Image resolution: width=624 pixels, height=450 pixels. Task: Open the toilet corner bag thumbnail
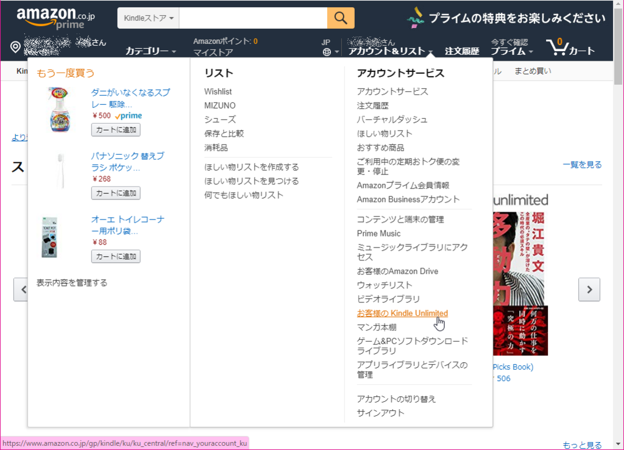tap(50, 237)
